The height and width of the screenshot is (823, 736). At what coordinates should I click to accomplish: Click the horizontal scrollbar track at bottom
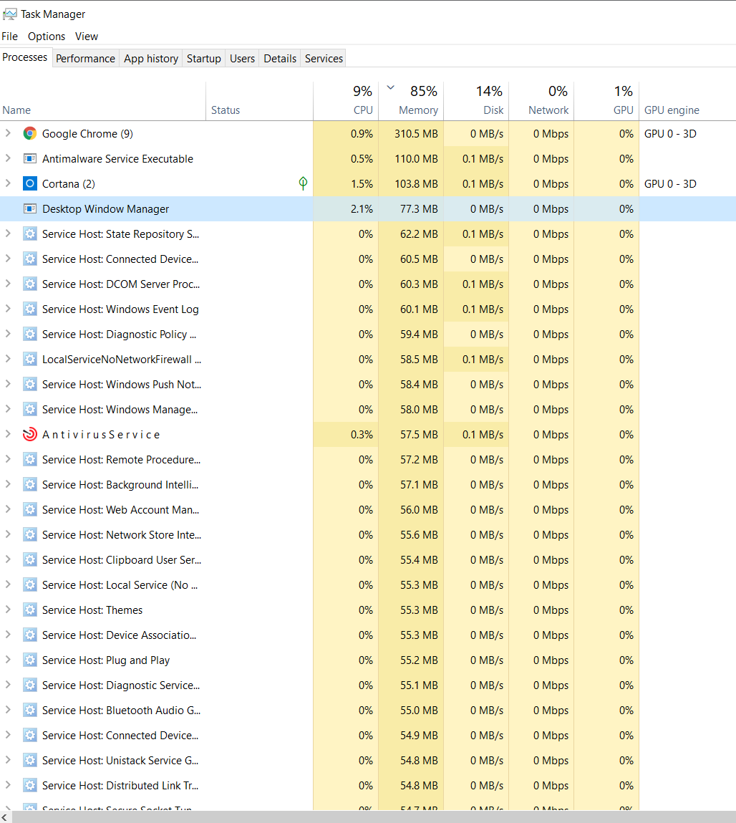pyautogui.click(x=374, y=817)
